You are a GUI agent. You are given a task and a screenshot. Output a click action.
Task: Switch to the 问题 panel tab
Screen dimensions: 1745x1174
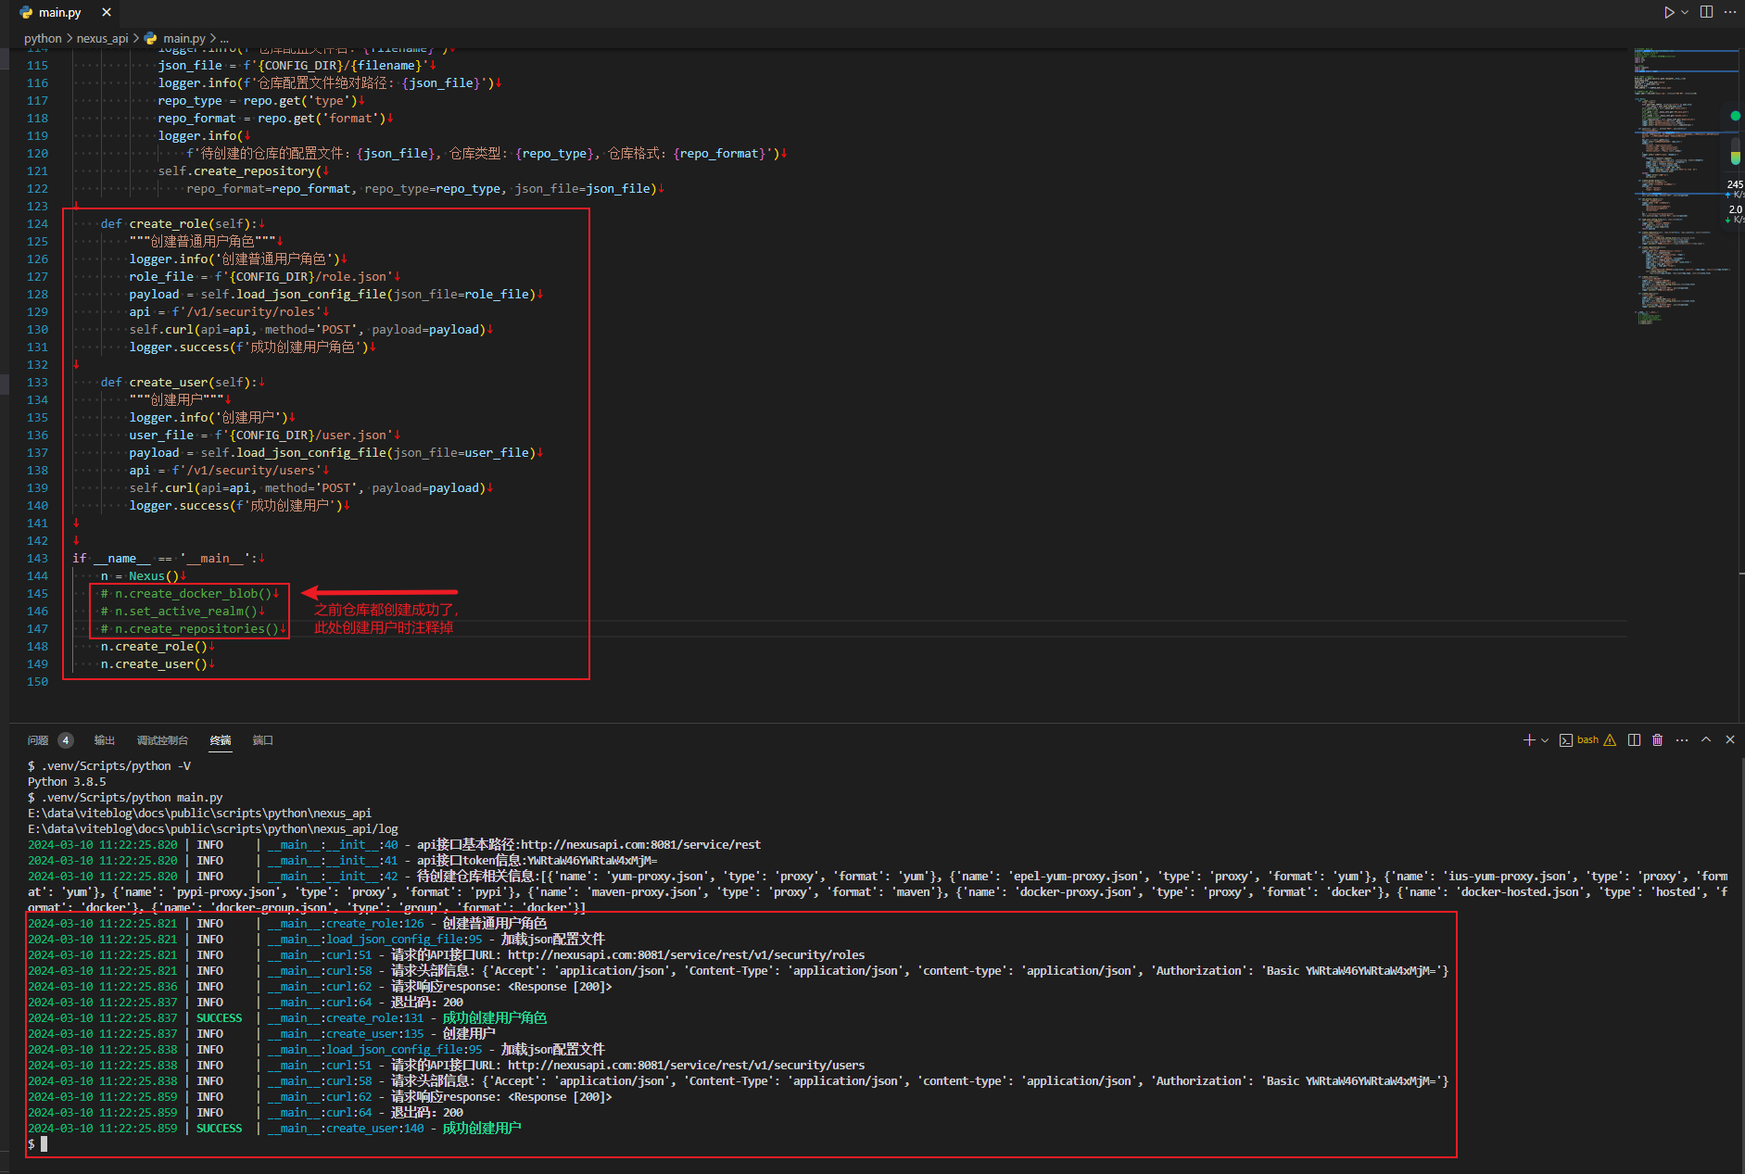38,740
